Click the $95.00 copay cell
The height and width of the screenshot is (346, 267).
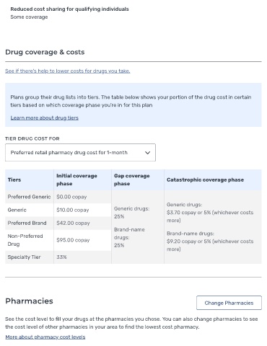(x=73, y=240)
